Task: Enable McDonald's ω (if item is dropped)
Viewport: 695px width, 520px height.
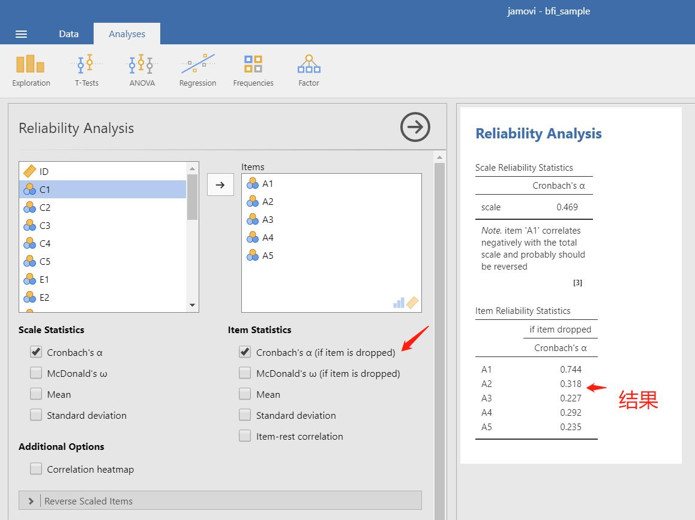Action: (245, 373)
